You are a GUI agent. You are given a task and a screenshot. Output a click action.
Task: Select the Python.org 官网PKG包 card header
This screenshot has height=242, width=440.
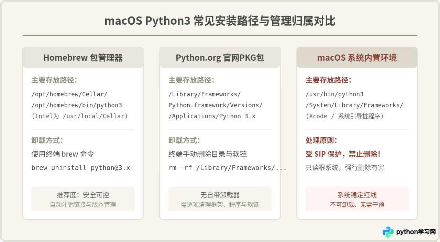220,58
